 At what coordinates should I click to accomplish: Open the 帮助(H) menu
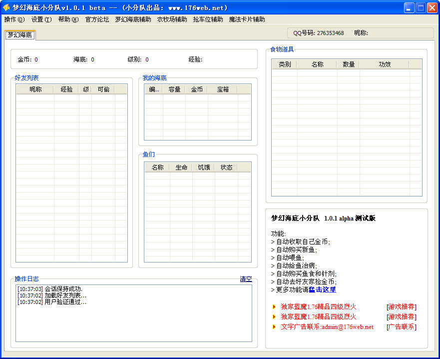point(68,19)
